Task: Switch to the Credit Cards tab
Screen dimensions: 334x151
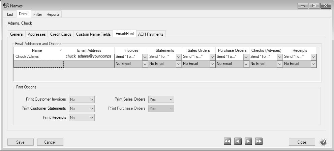Action: 61,34
